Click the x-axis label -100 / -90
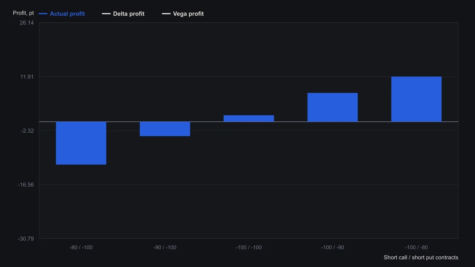The height and width of the screenshot is (267, 475). click(x=332, y=247)
